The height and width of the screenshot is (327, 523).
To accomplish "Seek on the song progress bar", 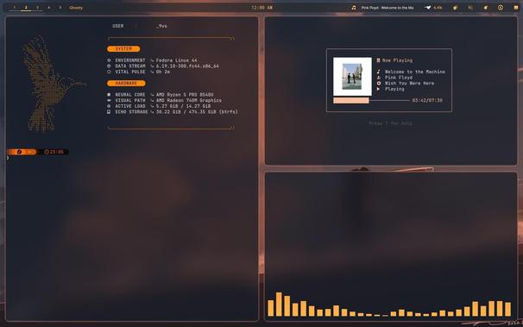I will 372,100.
